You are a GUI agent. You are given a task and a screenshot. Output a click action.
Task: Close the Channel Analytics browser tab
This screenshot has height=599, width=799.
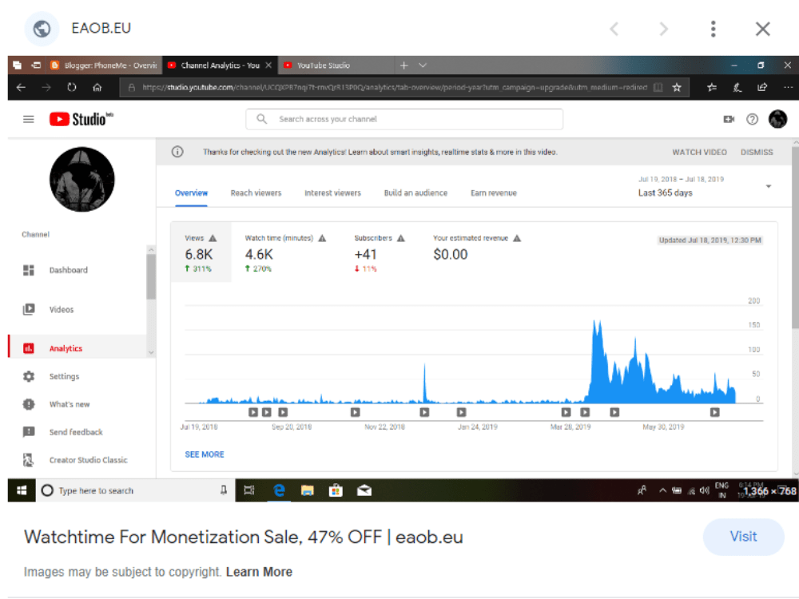click(x=268, y=65)
